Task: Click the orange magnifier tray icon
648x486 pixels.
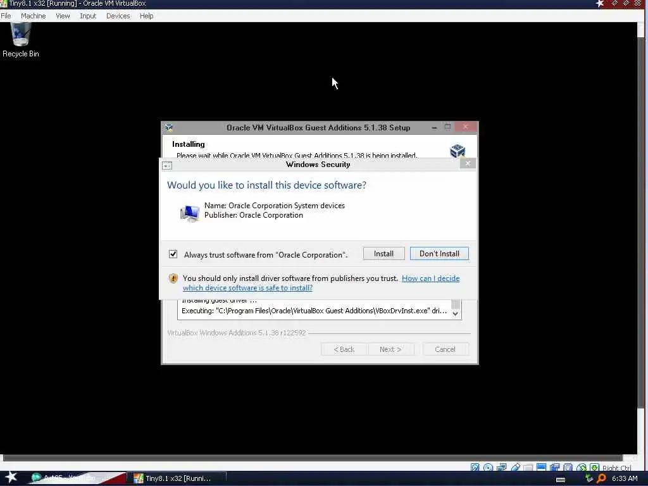Action: pos(601,478)
